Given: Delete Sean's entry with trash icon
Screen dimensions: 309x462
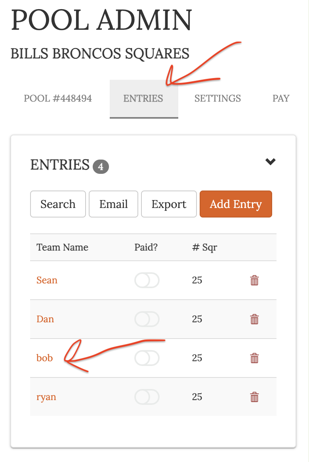Looking at the screenshot, I should [x=254, y=281].
